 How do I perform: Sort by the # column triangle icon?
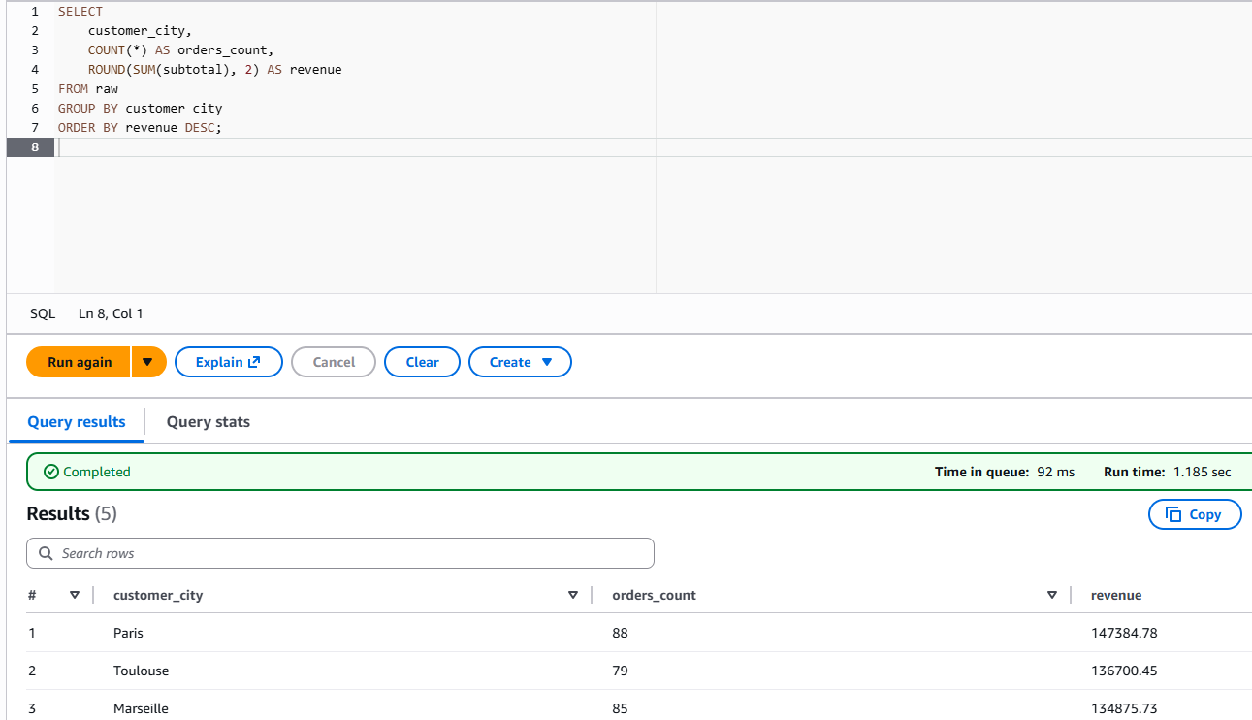pyautogui.click(x=75, y=595)
